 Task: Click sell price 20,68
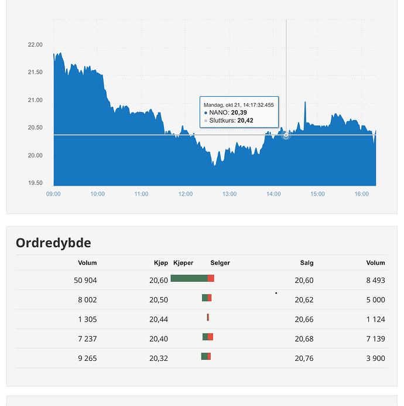point(304,339)
